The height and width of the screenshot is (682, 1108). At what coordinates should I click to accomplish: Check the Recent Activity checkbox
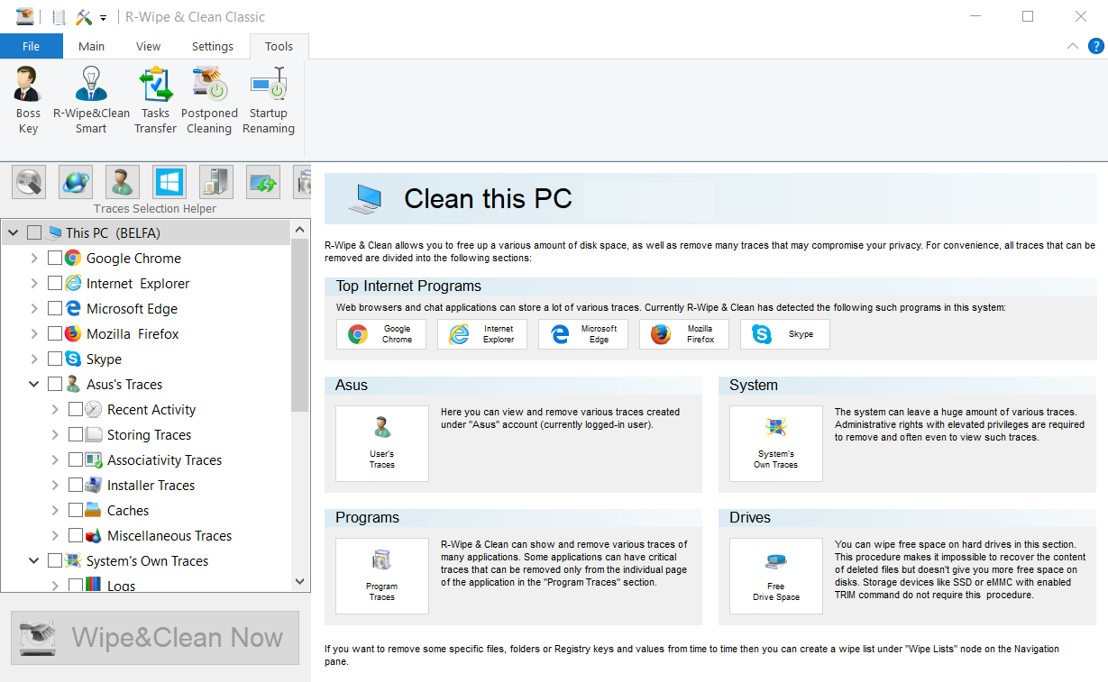pyautogui.click(x=76, y=409)
